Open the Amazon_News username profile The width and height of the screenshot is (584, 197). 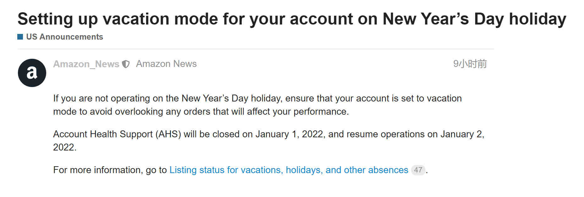click(86, 64)
